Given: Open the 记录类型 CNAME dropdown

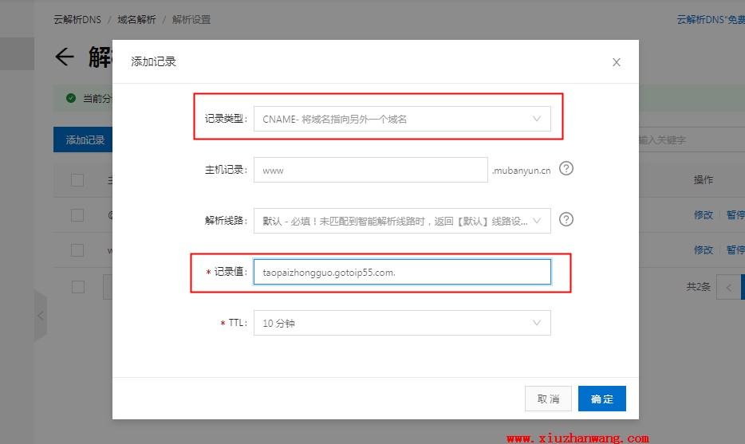Looking at the screenshot, I should click(x=402, y=119).
